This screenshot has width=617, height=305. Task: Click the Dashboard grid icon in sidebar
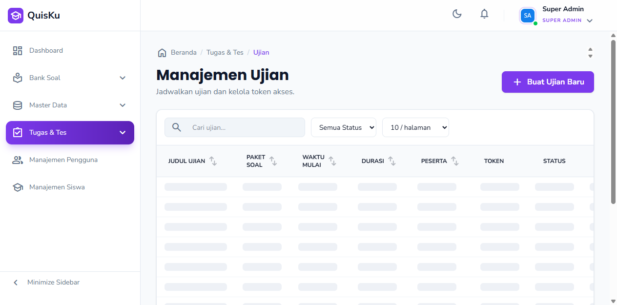point(18,51)
